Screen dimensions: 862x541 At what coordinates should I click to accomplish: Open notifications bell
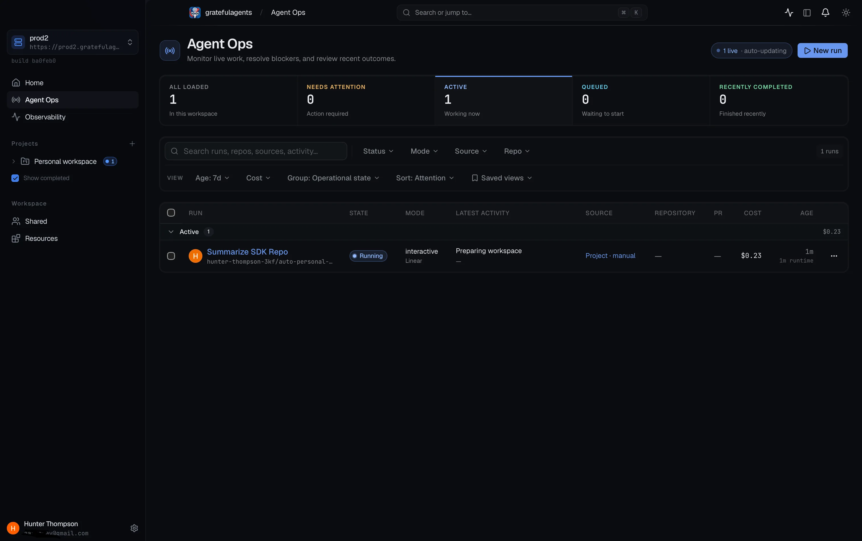826,13
